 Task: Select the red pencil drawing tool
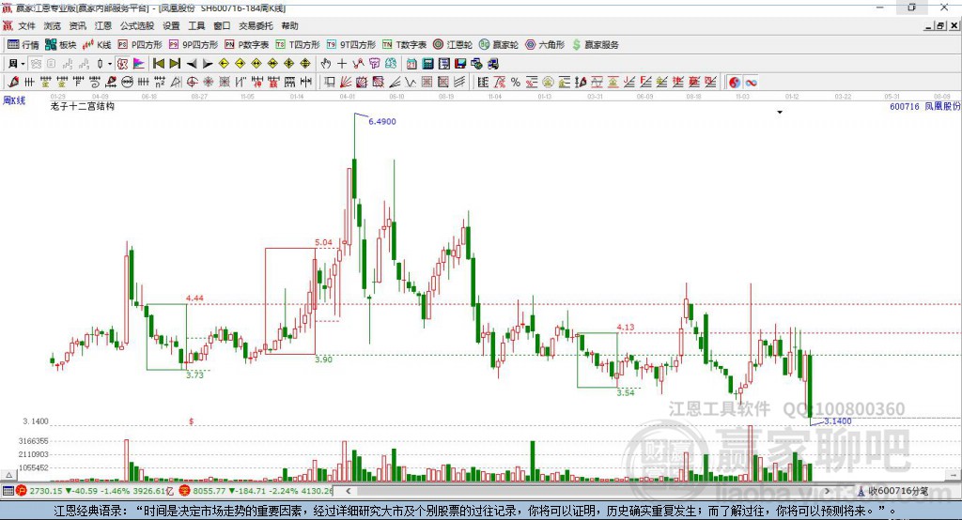(x=13, y=83)
